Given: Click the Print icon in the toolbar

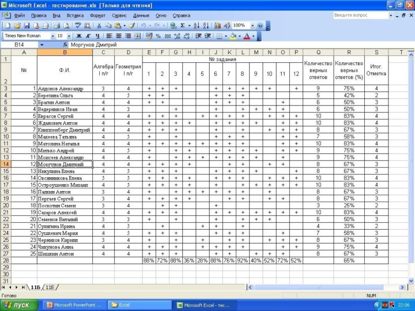Looking at the screenshot, I should pos(57,26).
